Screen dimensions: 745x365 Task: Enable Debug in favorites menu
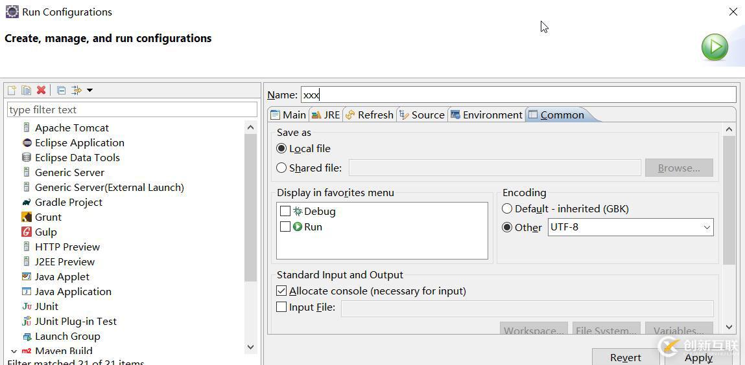pos(285,212)
